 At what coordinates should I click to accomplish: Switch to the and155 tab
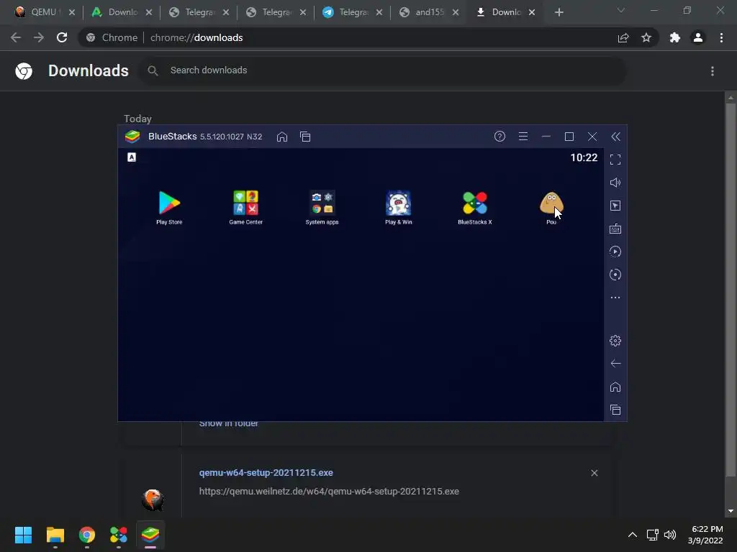coord(429,12)
